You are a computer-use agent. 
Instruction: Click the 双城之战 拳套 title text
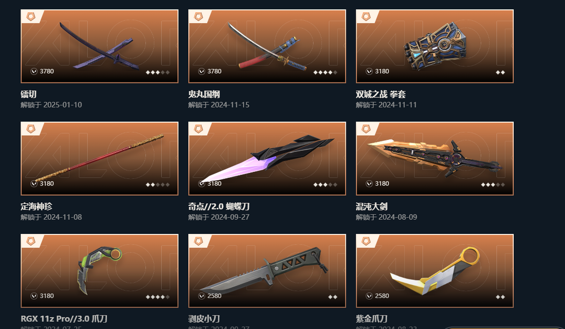[x=380, y=94]
